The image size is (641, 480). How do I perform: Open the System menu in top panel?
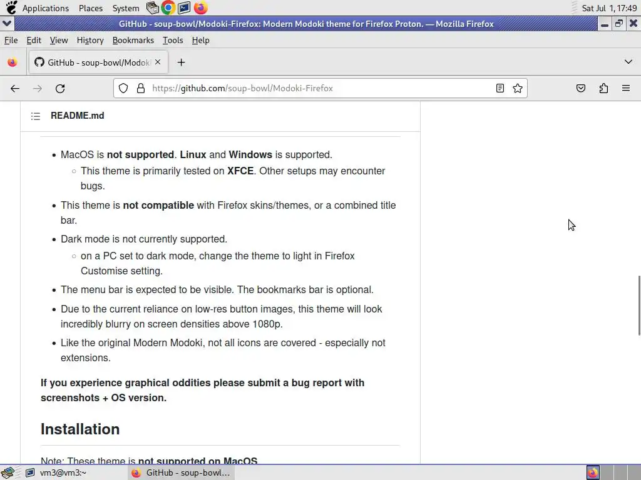[125, 8]
